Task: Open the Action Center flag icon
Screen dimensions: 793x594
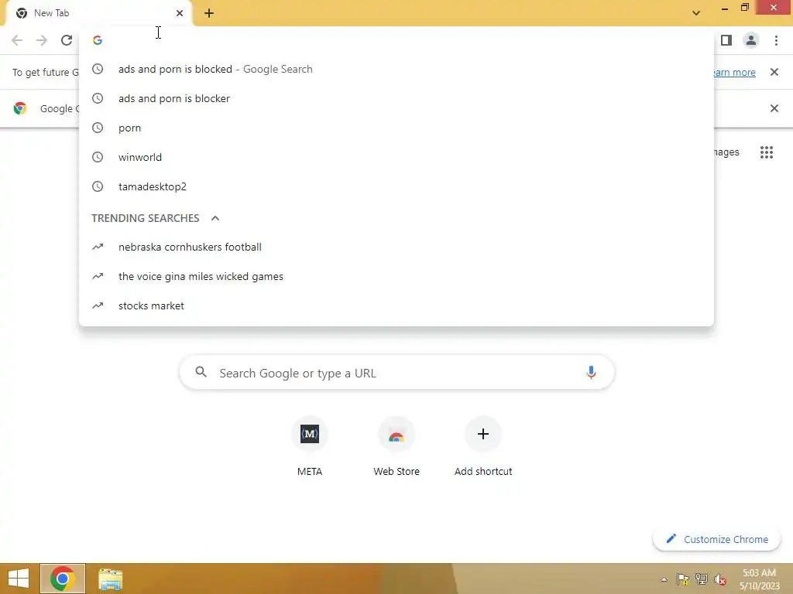Action: coord(683,579)
